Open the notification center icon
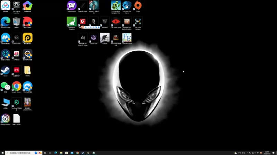Screen dimensions: 277x155 pyautogui.click(x=274, y=153)
